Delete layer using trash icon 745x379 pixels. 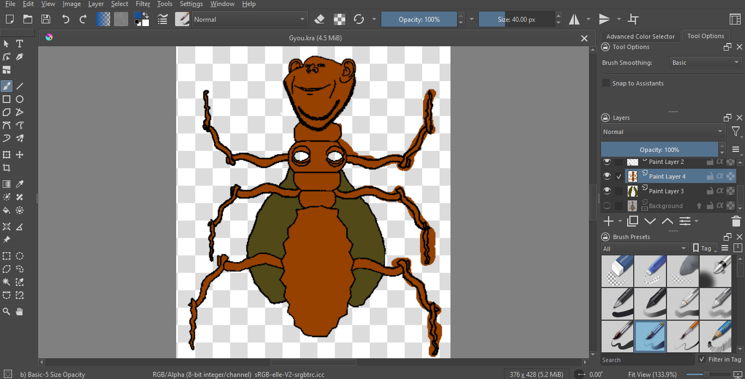click(736, 221)
